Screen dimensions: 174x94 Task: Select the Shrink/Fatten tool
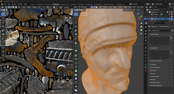[76, 86]
